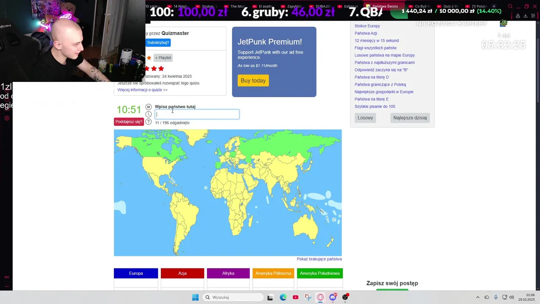Click the Windows taskbar Wyszukaj search box
540x304 pixels.
point(232,297)
